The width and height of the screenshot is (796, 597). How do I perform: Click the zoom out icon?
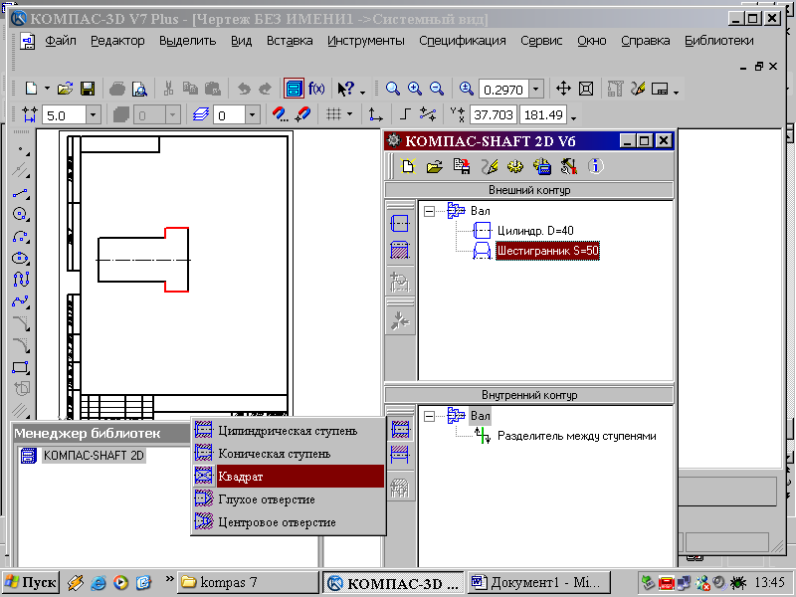(x=437, y=89)
